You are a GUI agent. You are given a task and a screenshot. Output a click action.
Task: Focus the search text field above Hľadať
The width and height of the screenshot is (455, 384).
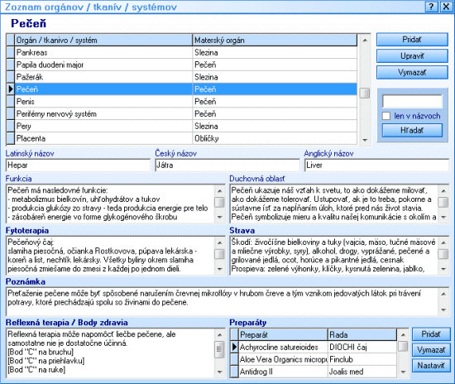point(412,101)
